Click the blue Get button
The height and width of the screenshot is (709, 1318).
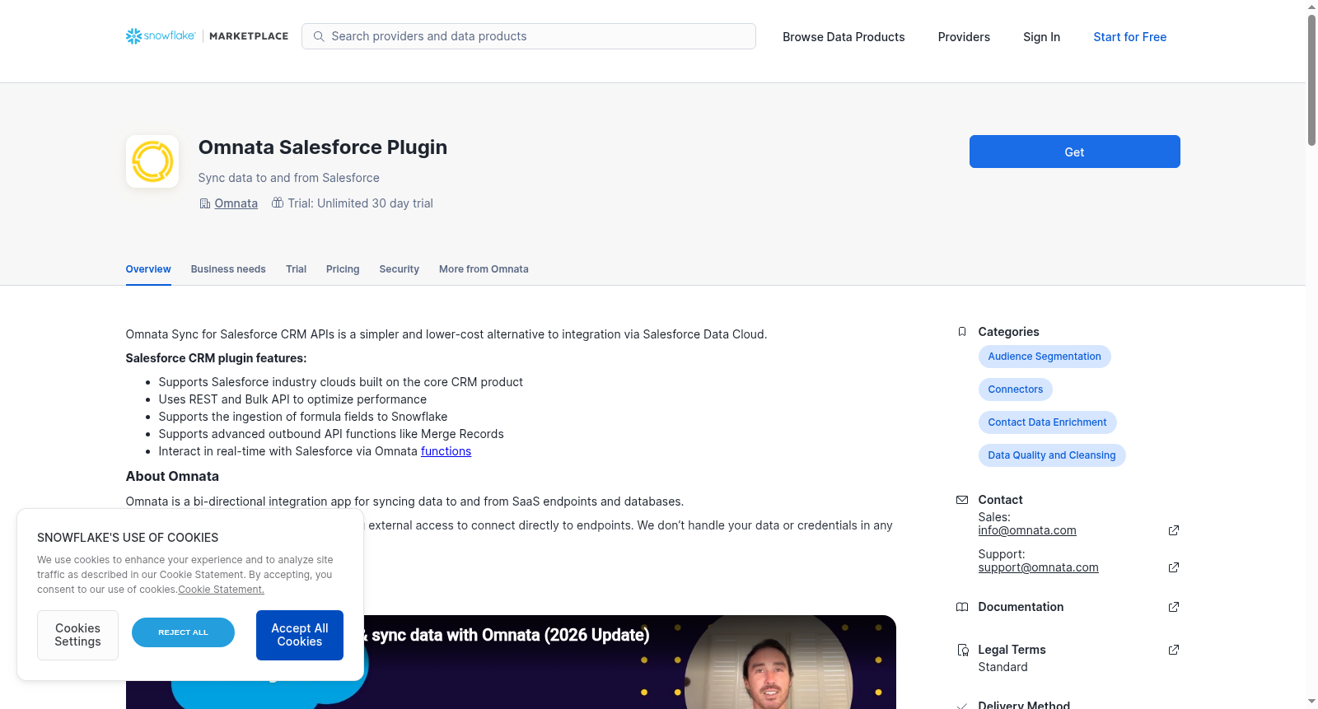point(1074,152)
